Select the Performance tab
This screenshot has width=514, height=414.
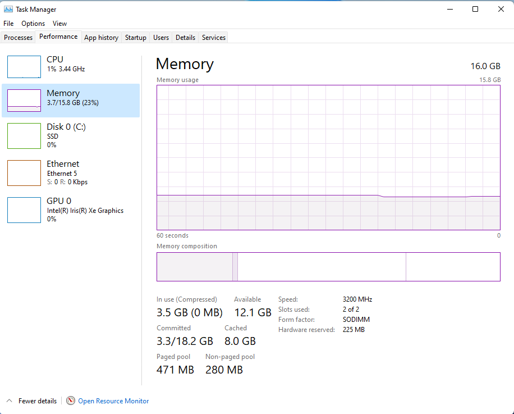[x=58, y=37]
